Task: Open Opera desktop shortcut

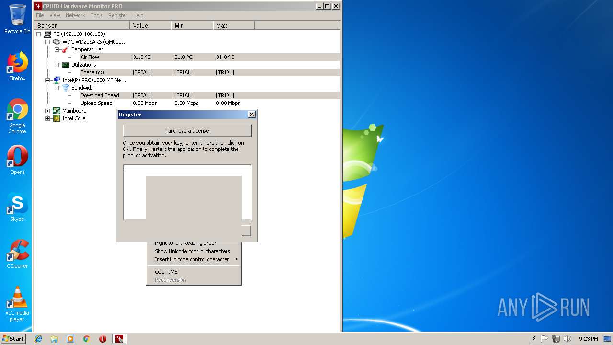Action: (17, 160)
